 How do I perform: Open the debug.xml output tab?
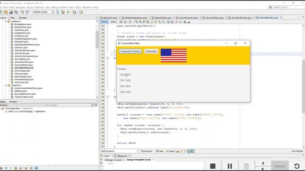click(x=122, y=156)
